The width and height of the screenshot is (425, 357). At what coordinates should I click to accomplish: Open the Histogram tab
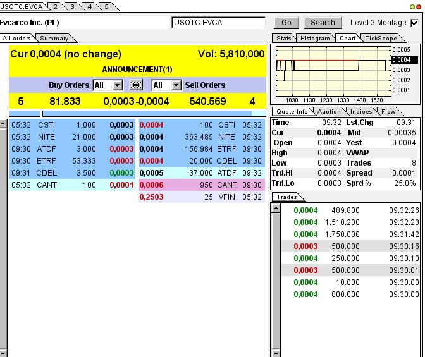(315, 39)
